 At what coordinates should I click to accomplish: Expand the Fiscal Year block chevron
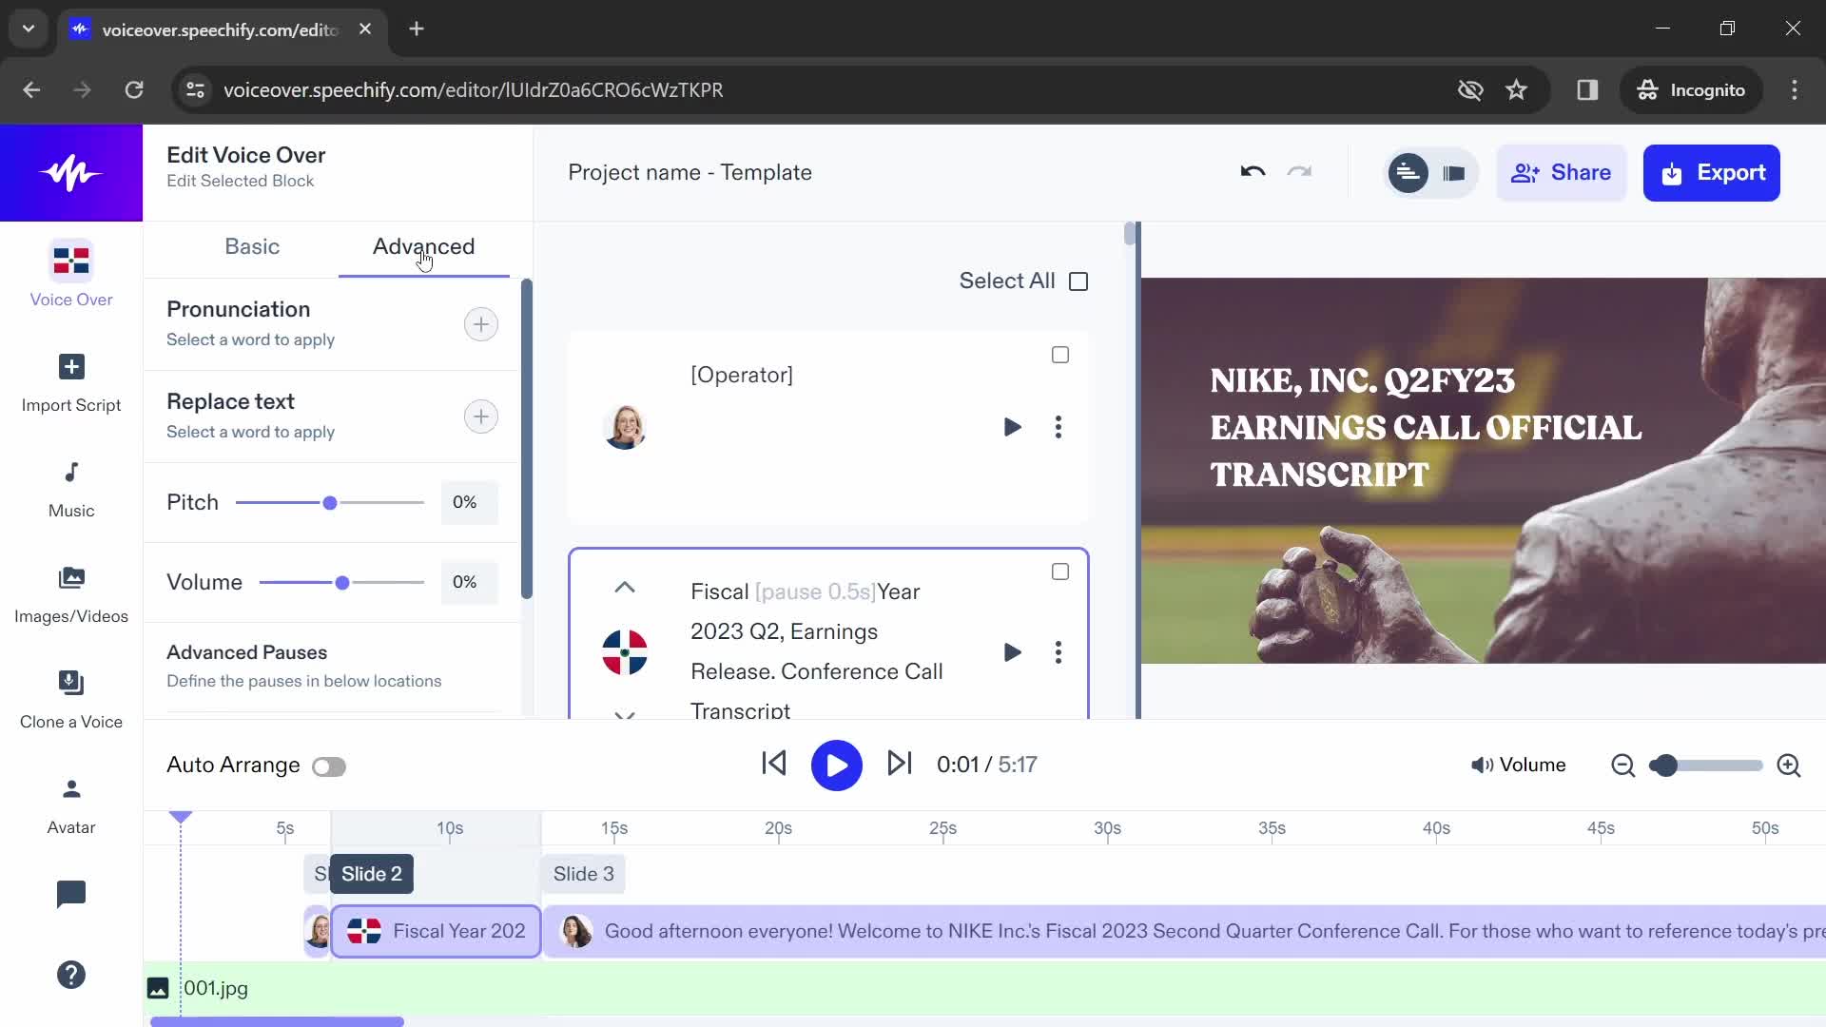(625, 715)
